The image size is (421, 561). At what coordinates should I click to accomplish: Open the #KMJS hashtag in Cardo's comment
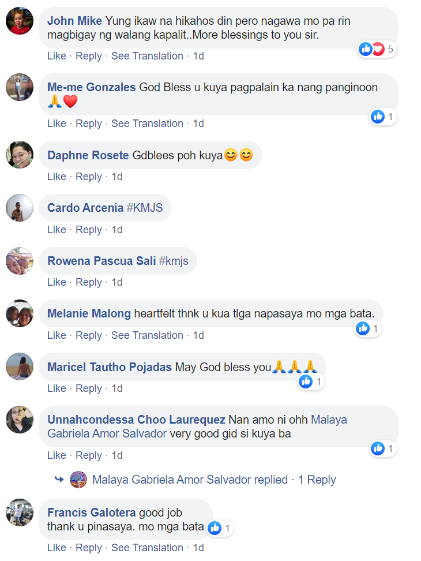[145, 208]
